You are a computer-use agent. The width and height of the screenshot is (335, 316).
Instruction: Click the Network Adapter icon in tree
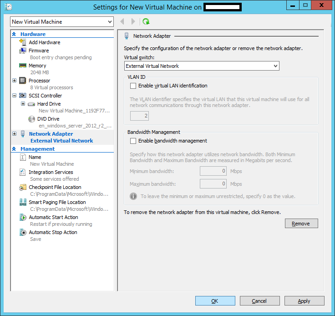[23, 134]
